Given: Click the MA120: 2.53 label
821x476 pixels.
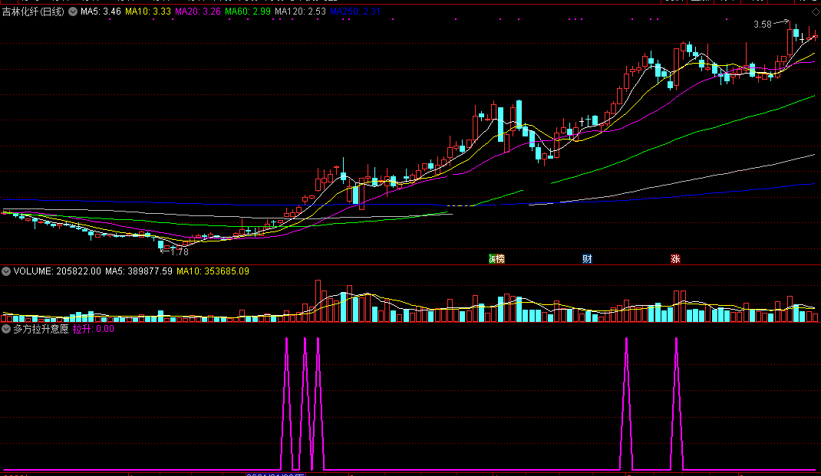Looking at the screenshot, I should tap(300, 11).
